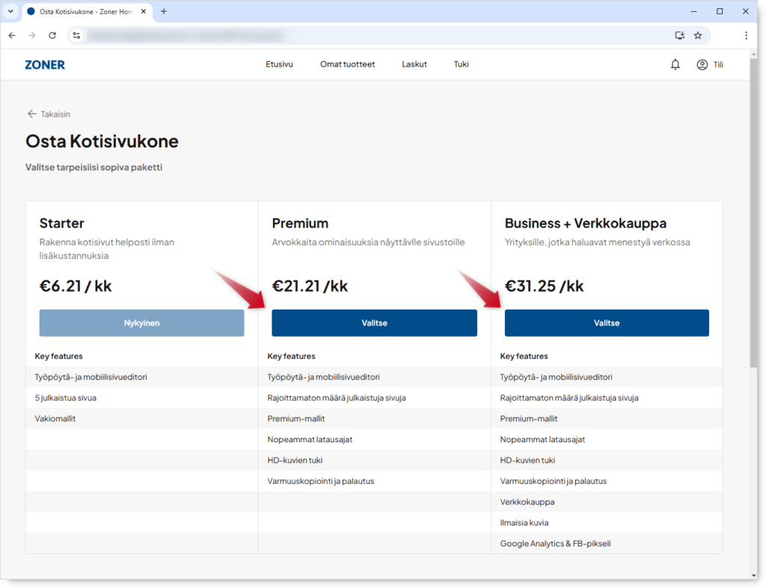The height and width of the screenshot is (588, 766).
Task: Click the notification bell icon
Action: [x=675, y=65]
